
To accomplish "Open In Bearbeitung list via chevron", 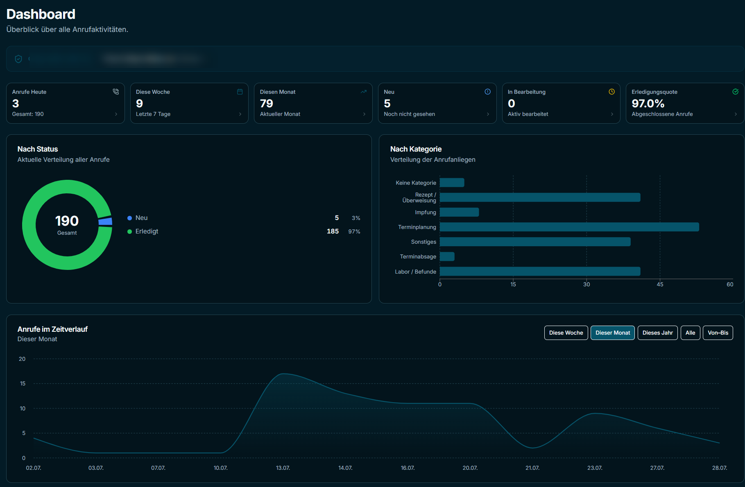I will pyautogui.click(x=612, y=114).
